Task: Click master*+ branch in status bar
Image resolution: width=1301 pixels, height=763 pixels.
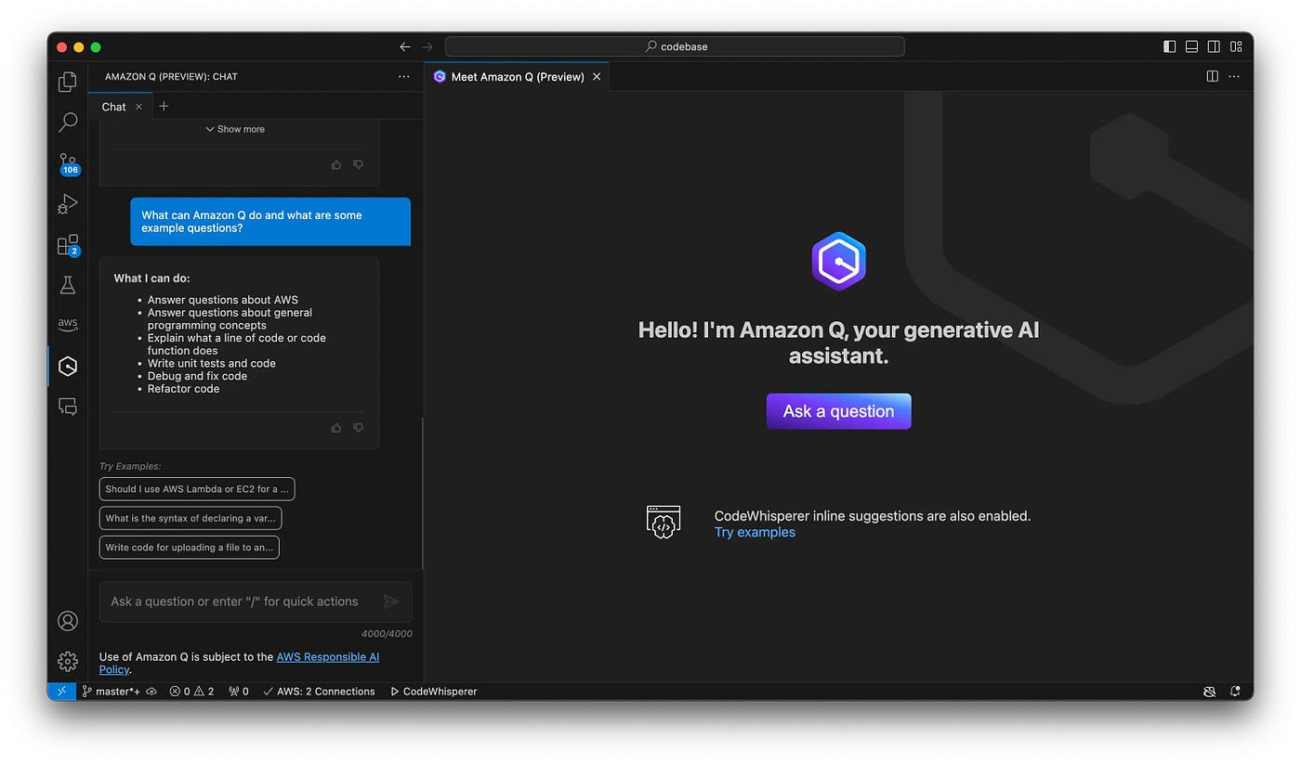Action: tap(111, 692)
